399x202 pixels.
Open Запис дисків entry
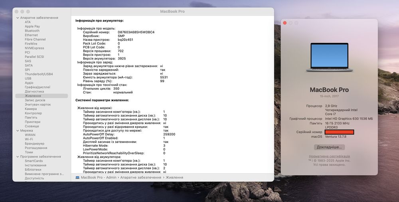(35, 100)
